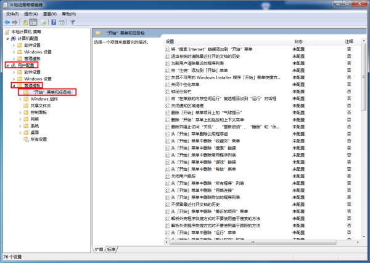The height and width of the screenshot is (263, 370).
Task: Click the Up one level folder icon
Action: pyautogui.click(x=25, y=22)
